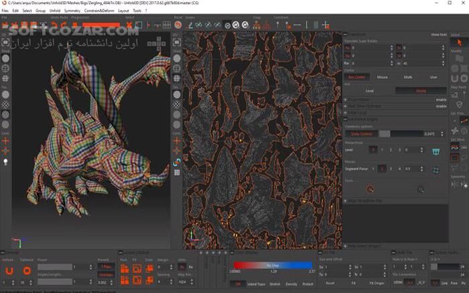469x293 pixels.
Task: Collapse the Transform panel section
Action: 346,34
